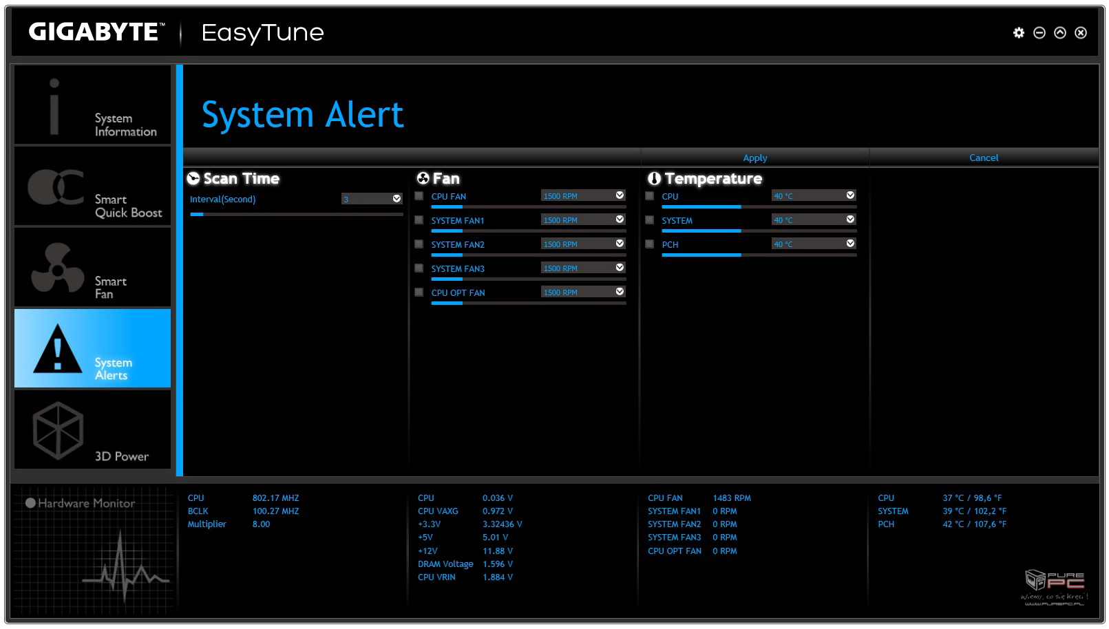The width and height of the screenshot is (1109, 629).
Task: Click the SYSTEM temperature slider
Action: tap(759, 231)
